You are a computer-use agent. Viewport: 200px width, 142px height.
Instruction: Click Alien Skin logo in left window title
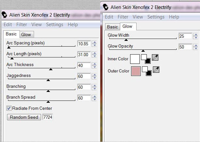(4, 15)
